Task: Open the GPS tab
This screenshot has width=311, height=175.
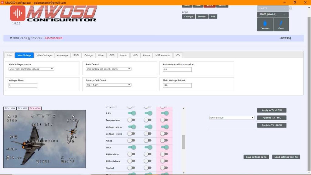Action: pos(112,55)
